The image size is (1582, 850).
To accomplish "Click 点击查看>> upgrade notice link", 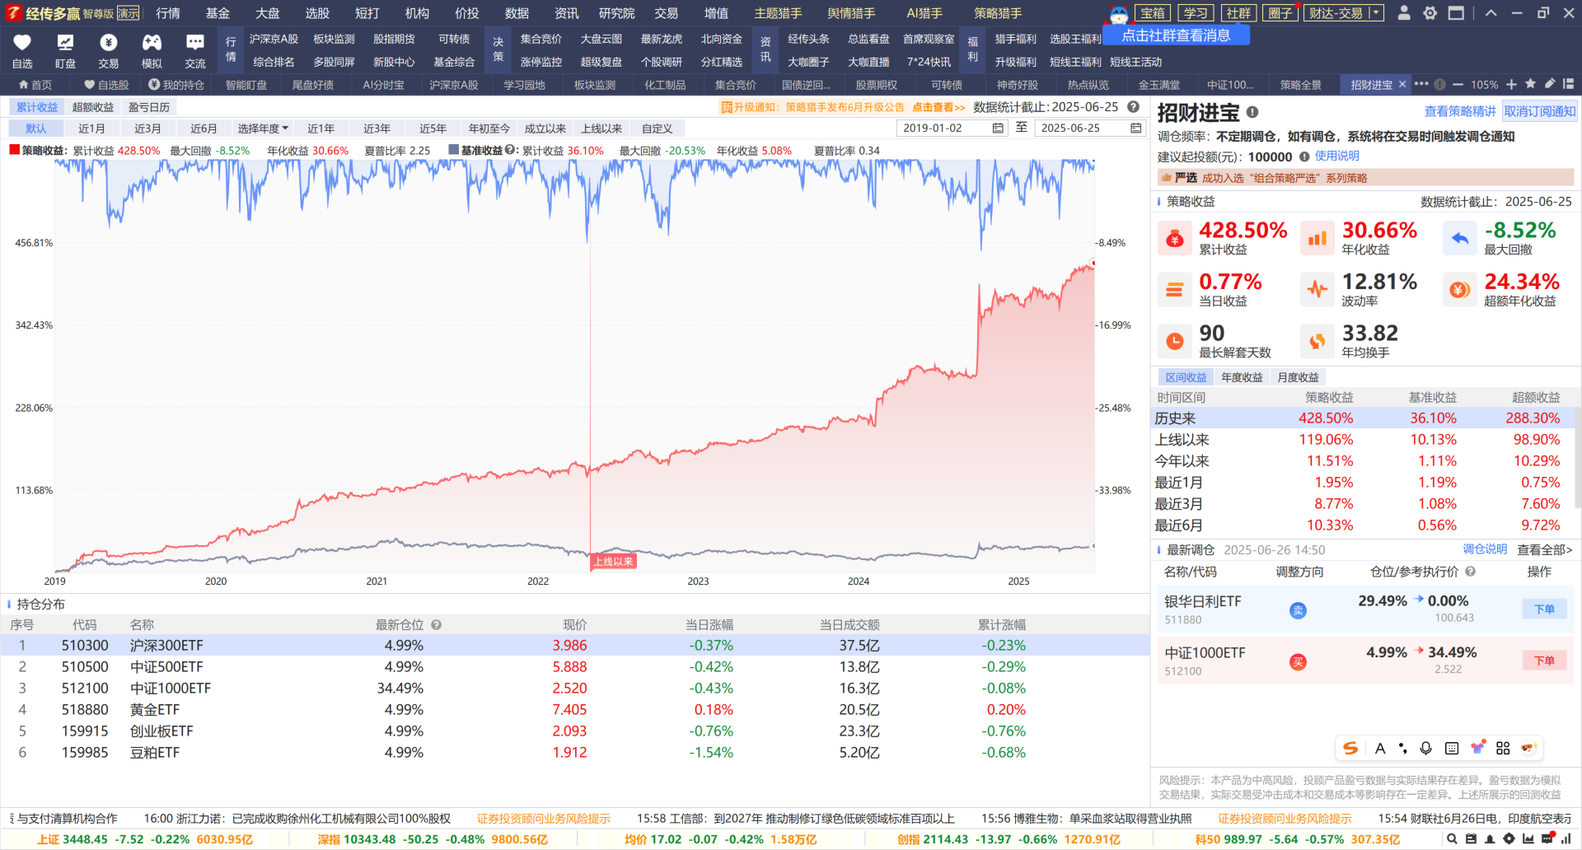I will click(x=938, y=107).
